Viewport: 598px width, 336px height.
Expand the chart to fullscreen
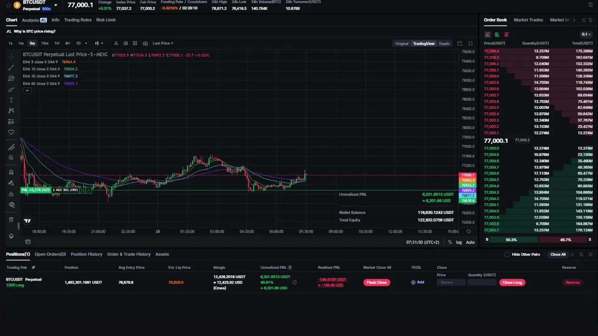470,43
